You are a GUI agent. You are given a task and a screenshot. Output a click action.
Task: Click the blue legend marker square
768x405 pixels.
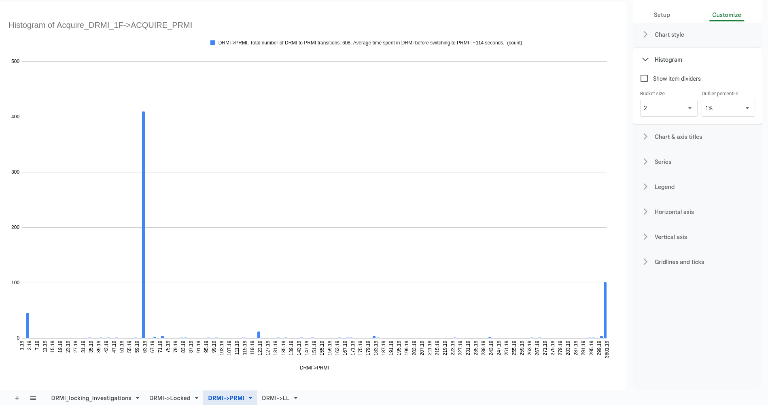point(212,43)
